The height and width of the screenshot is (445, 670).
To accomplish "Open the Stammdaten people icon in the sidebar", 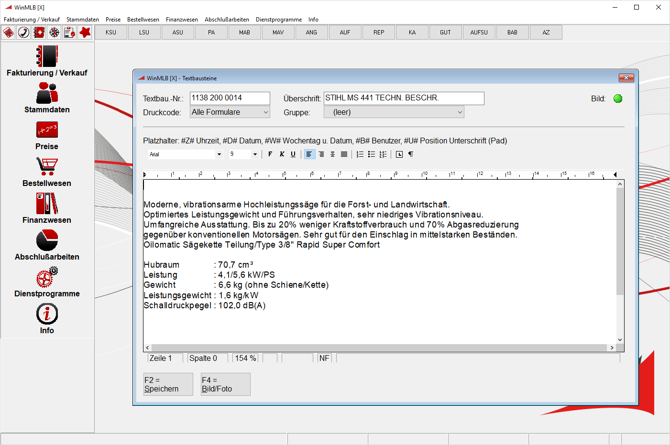I will (x=47, y=93).
